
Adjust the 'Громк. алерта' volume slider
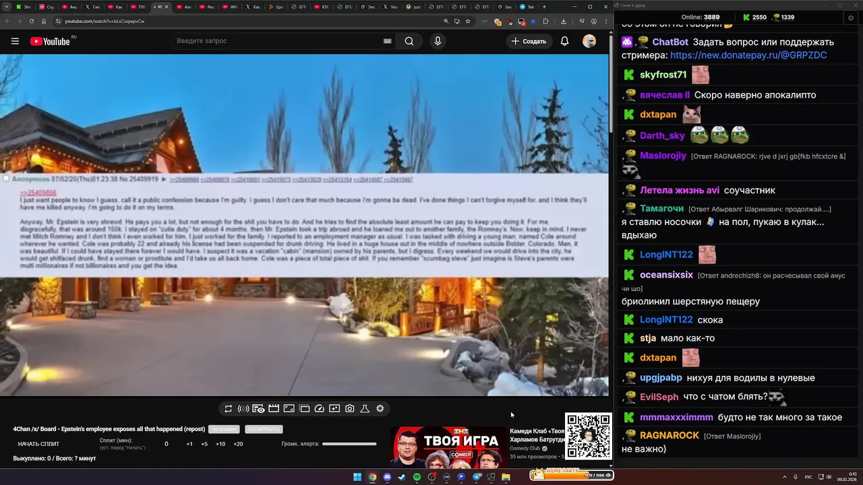pos(349,444)
